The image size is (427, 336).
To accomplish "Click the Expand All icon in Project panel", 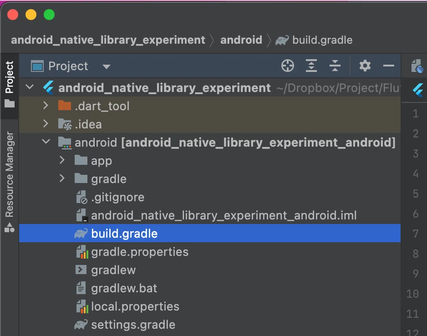I will coord(311,66).
